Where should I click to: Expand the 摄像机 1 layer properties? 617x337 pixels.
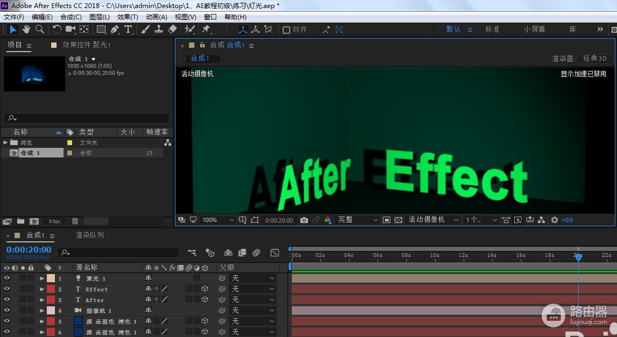coord(41,310)
